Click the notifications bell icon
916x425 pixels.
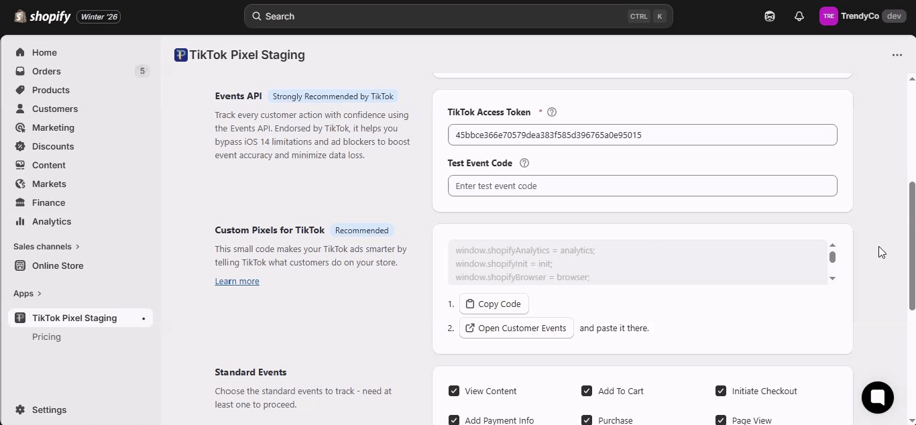tap(799, 16)
